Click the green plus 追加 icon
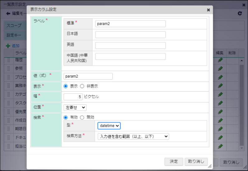 8,46
